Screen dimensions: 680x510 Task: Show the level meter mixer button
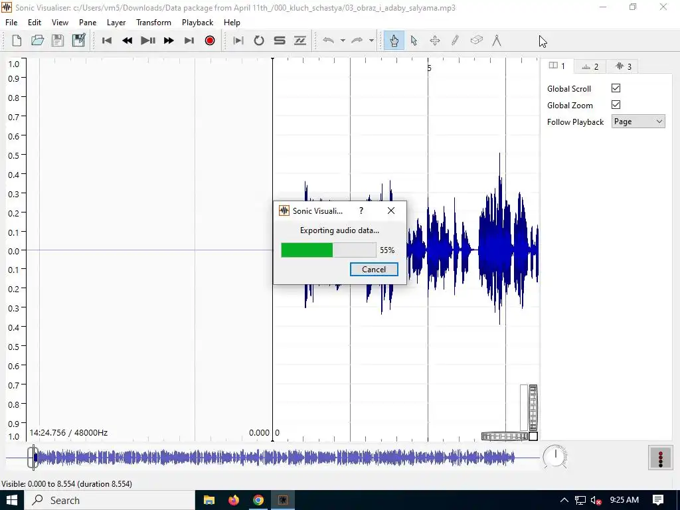(x=661, y=458)
